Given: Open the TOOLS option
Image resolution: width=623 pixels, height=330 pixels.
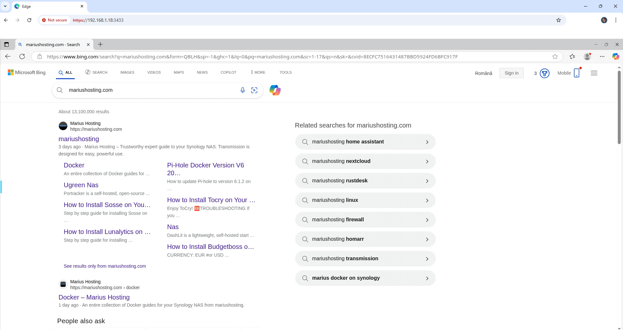Looking at the screenshot, I should click(x=285, y=72).
